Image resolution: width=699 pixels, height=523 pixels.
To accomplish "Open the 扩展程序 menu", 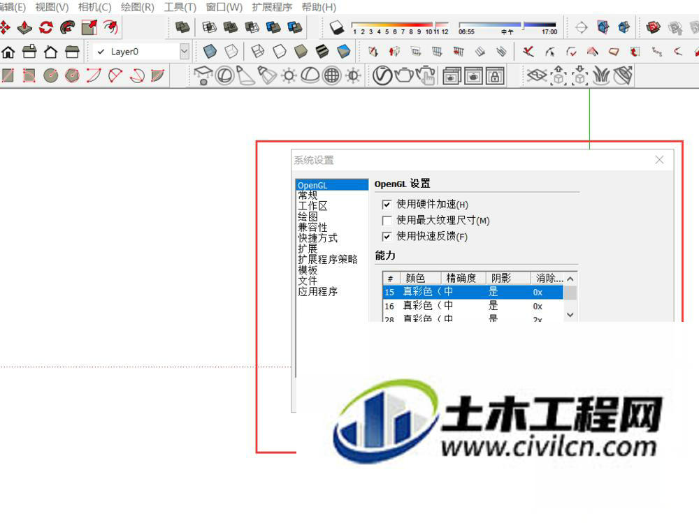I will pyautogui.click(x=272, y=7).
